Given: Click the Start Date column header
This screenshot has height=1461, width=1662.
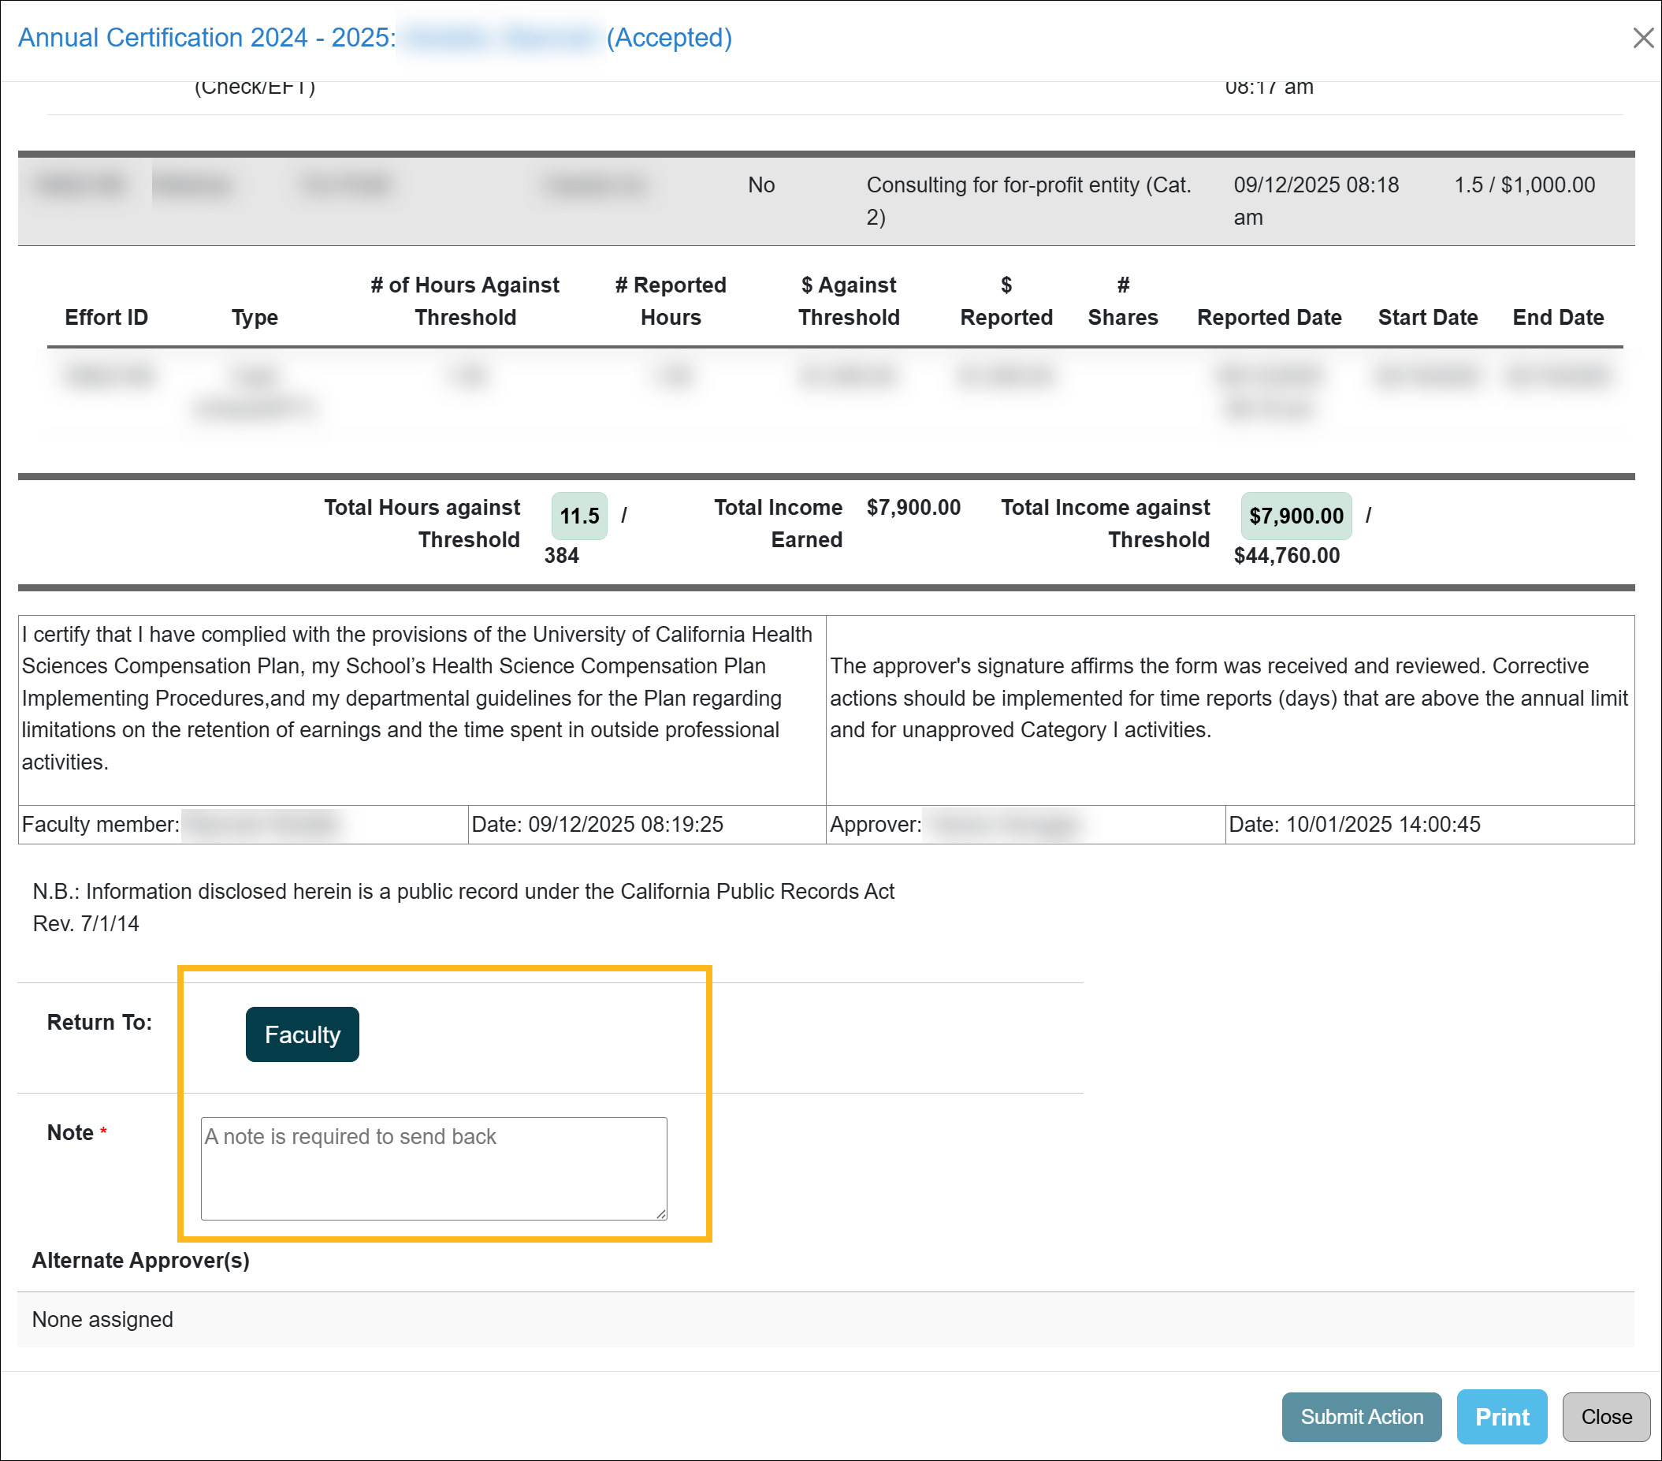Looking at the screenshot, I should pos(1427,317).
